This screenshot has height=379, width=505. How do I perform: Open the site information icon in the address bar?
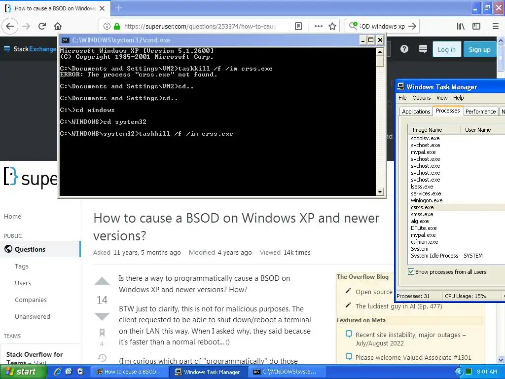(107, 26)
